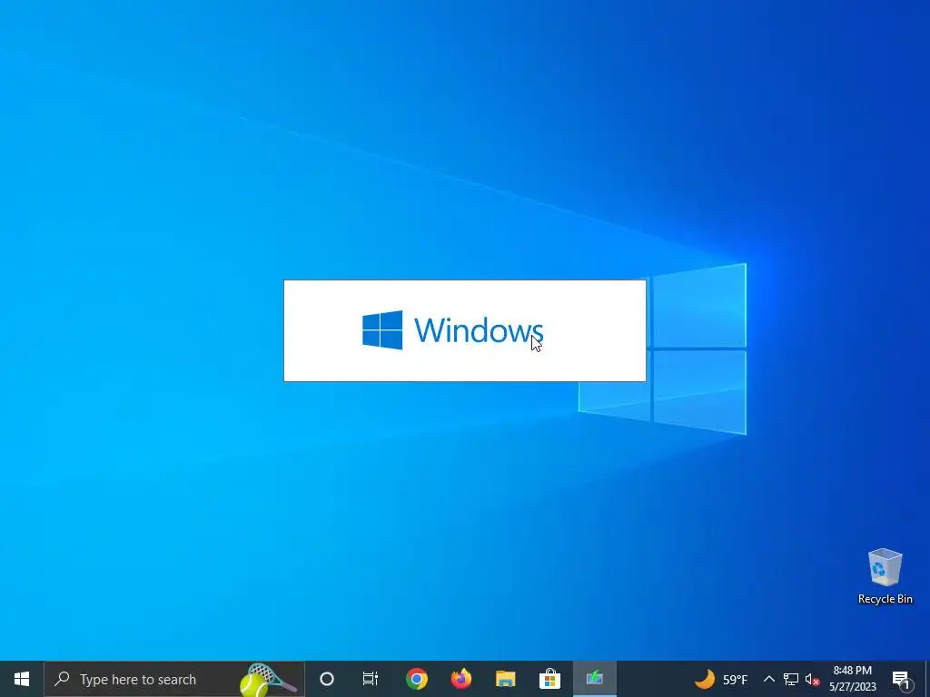Open the notification Action Center
Image resolution: width=930 pixels, height=697 pixels.
pos(901,679)
